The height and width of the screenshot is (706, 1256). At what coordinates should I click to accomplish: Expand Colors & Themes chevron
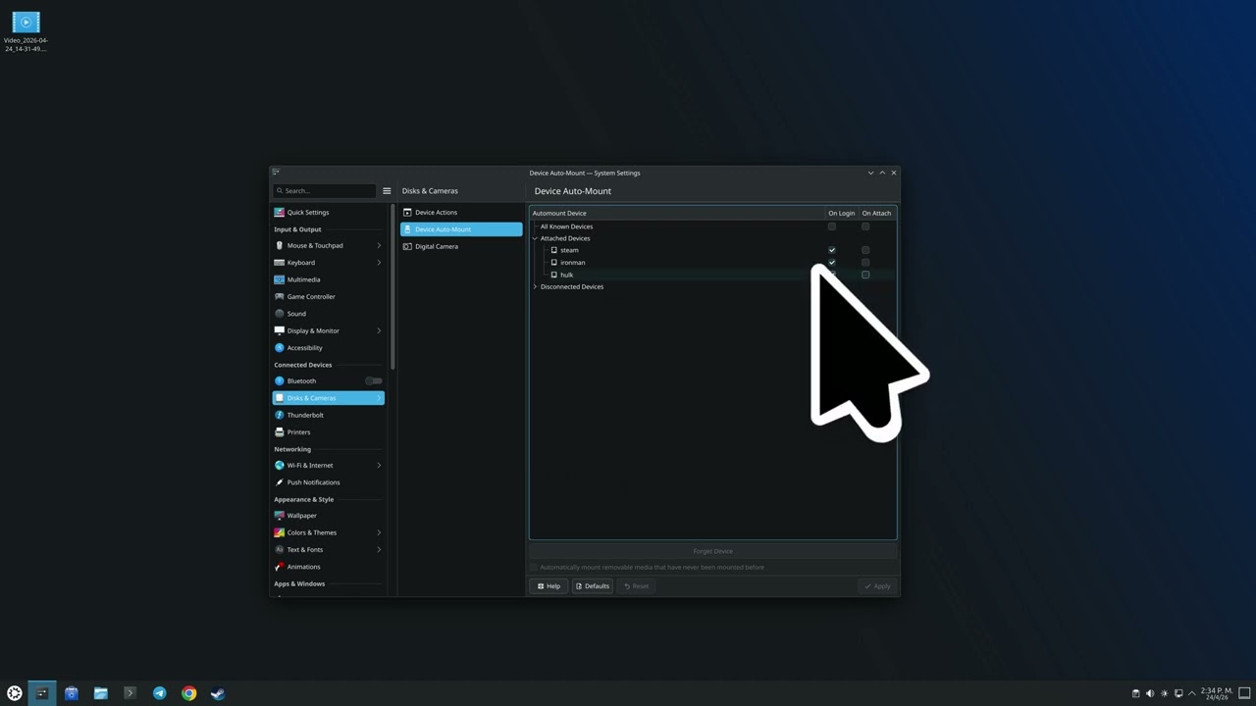pyautogui.click(x=379, y=532)
